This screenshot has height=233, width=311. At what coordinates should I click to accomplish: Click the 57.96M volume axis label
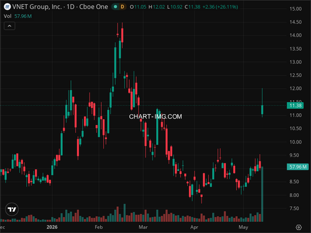coord(298,167)
